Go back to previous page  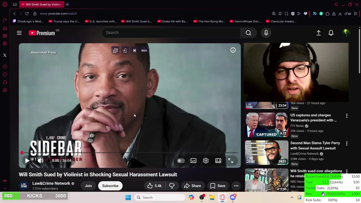(14, 14)
